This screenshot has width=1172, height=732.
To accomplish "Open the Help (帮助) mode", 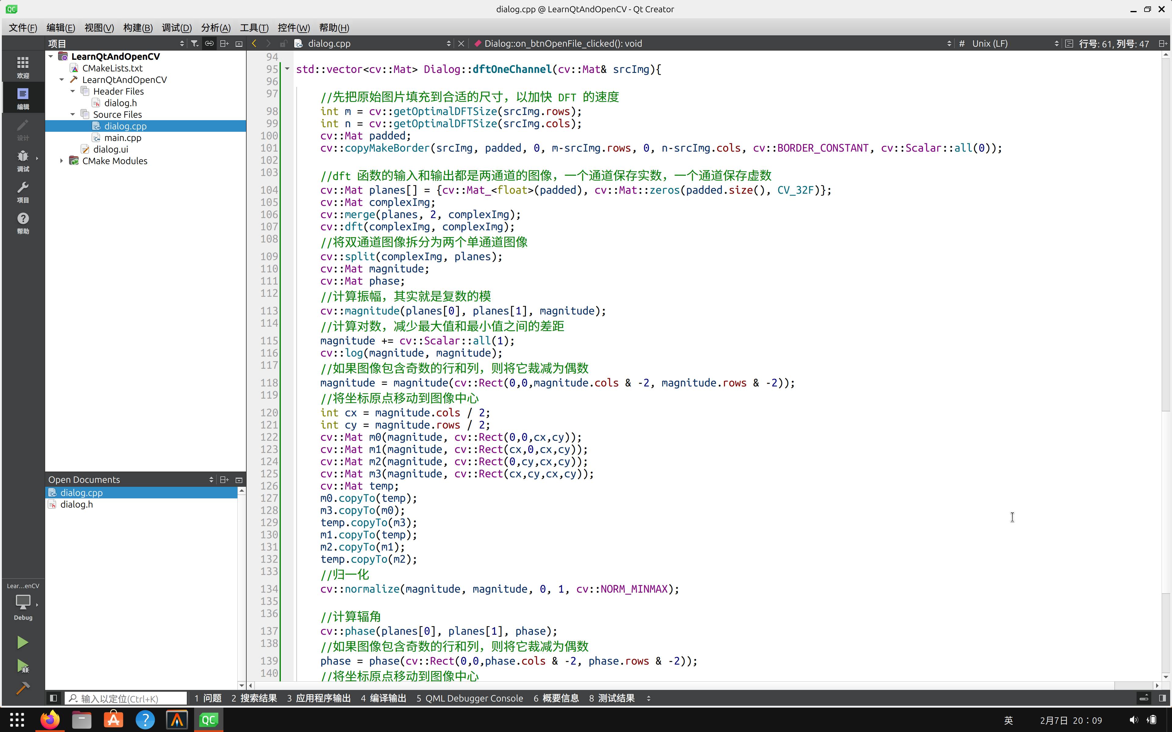I will pos(23,223).
